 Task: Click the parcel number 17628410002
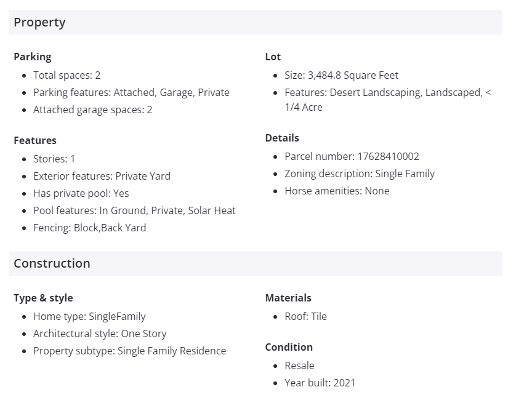tap(352, 156)
